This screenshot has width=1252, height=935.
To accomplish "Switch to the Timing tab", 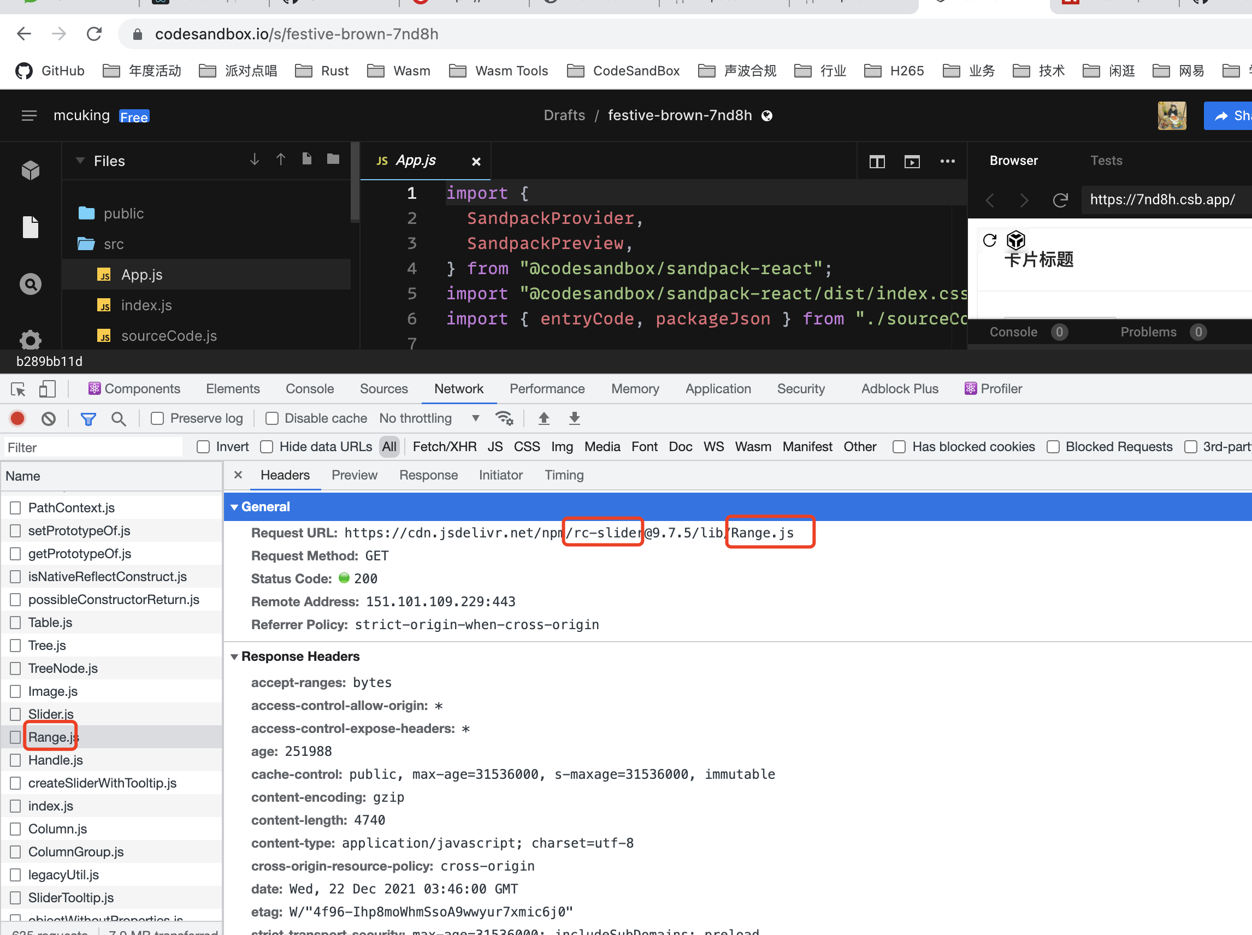I will pyautogui.click(x=563, y=475).
